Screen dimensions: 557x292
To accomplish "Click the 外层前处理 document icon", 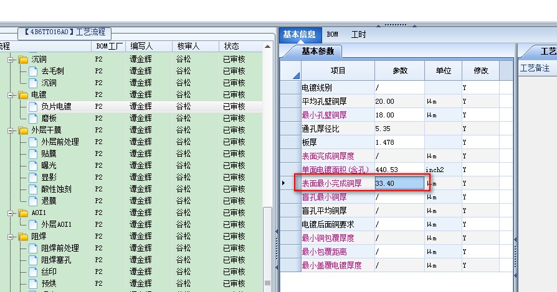I will coord(33,142).
